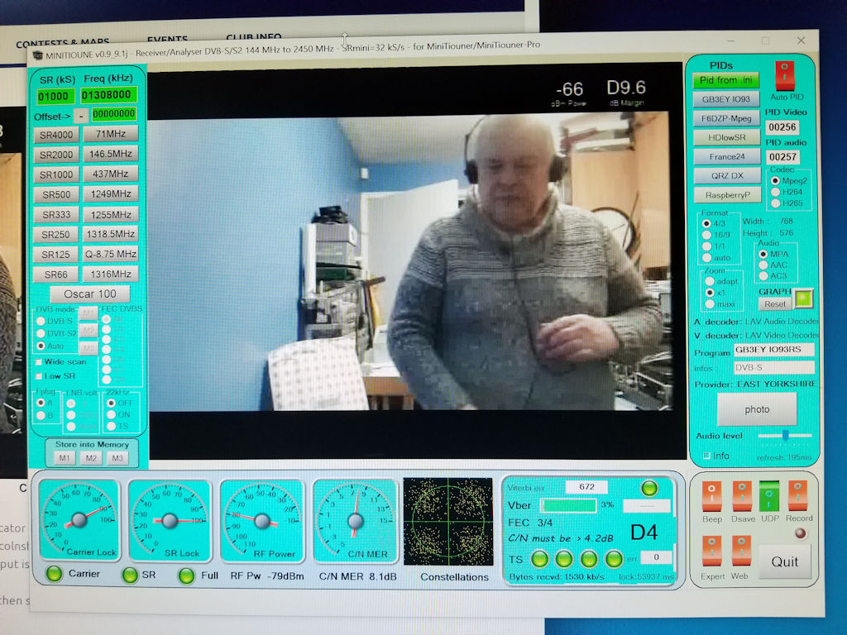This screenshot has width=847, height=635.
Task: Click the SR4000 preset button
Action: click(56, 135)
